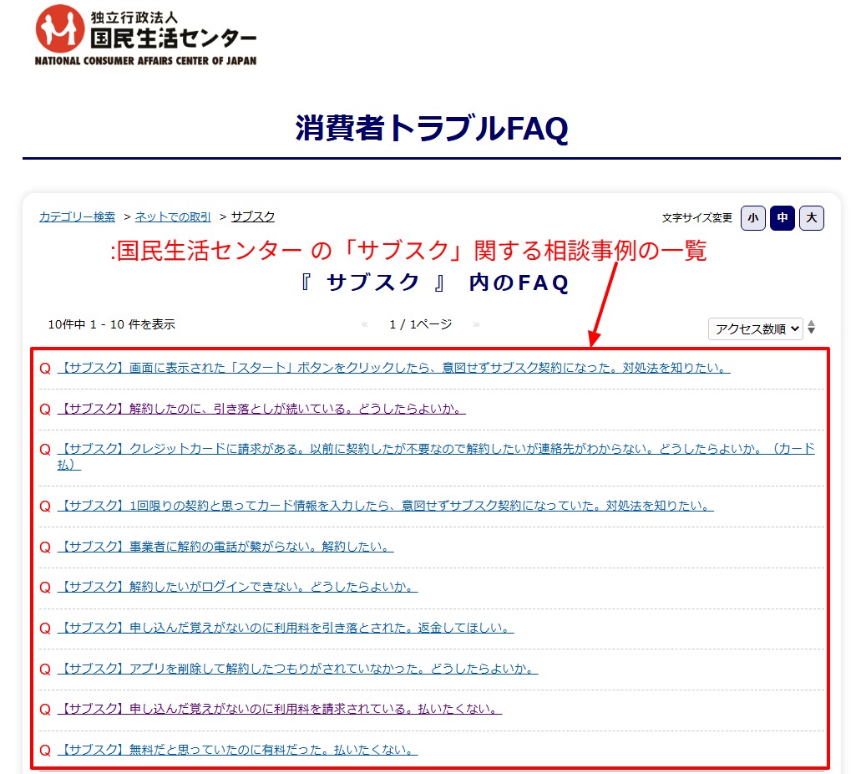The image size is (861, 774).
Task: Go to next page with » arrow
Action: [476, 325]
